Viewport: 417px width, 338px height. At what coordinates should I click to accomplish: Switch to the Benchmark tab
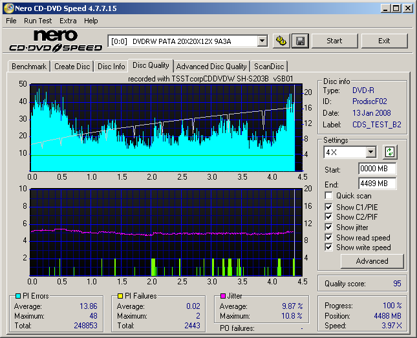point(29,67)
